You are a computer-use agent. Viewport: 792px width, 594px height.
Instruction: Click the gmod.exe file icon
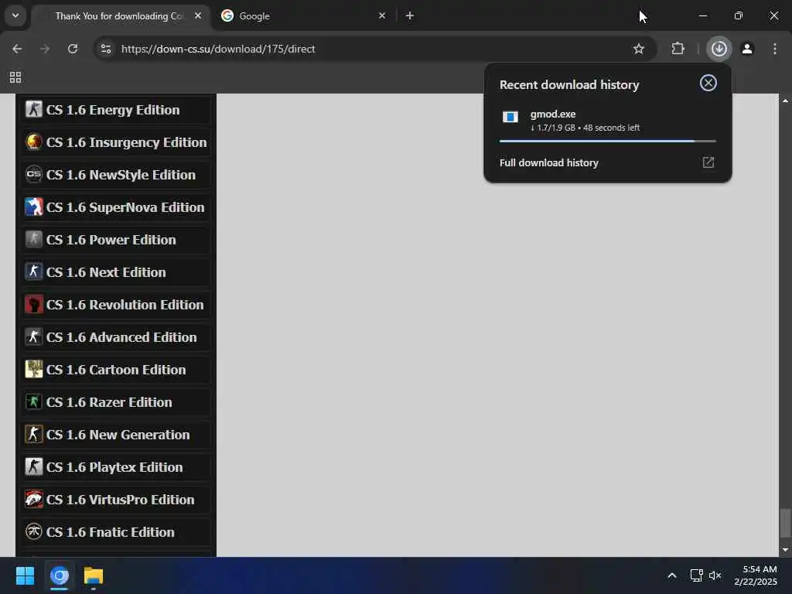[510, 118]
